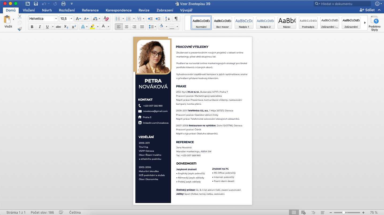Image resolution: width=384 pixels, height=215 pixels.
Task: Open the Revize ribbon tab
Action: click(x=144, y=10)
